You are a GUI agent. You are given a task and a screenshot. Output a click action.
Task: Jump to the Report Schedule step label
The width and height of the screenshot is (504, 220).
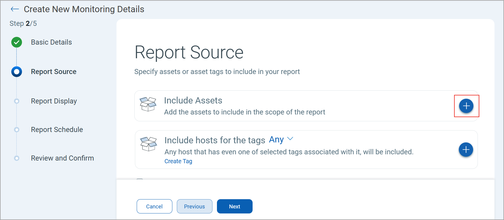click(x=57, y=130)
